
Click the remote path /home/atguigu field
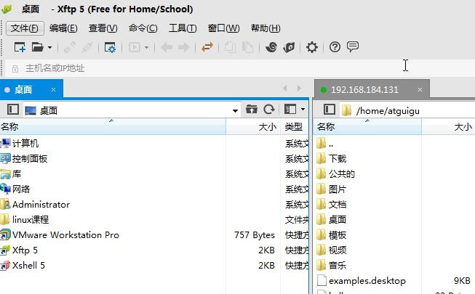408,110
